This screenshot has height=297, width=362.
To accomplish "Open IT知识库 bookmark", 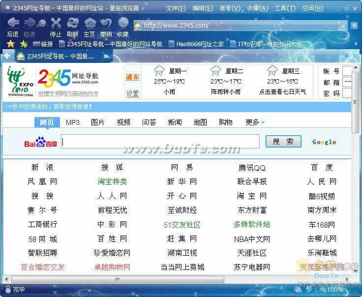I will click(x=267, y=44).
